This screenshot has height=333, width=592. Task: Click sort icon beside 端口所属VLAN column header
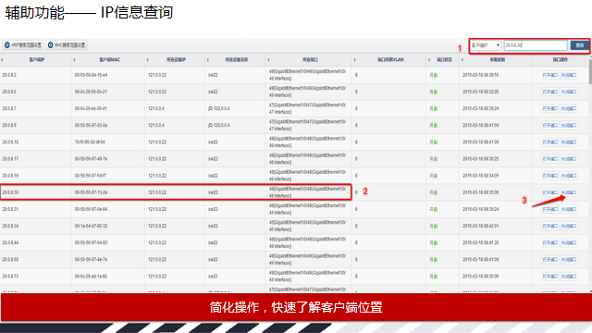pyautogui.click(x=354, y=59)
